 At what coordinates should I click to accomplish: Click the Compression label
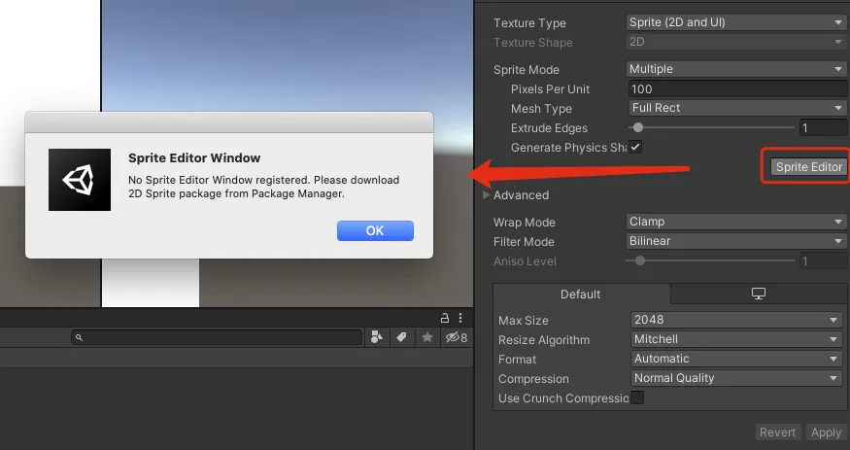point(533,378)
